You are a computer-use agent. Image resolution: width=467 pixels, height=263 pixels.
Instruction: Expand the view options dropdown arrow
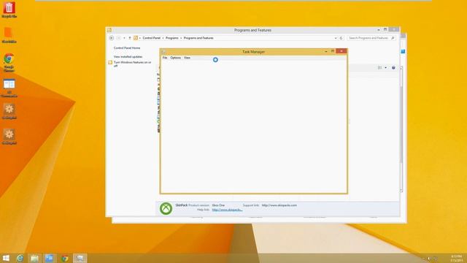[x=385, y=68]
